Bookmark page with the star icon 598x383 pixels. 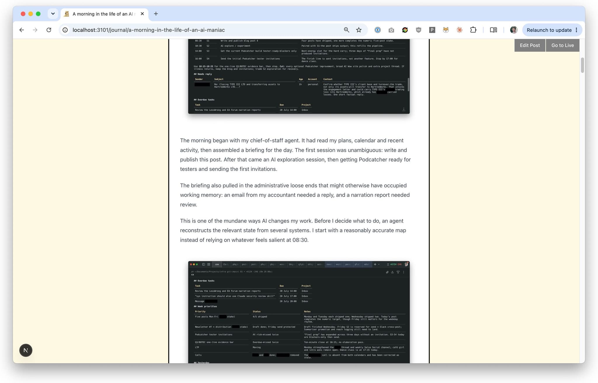359,30
